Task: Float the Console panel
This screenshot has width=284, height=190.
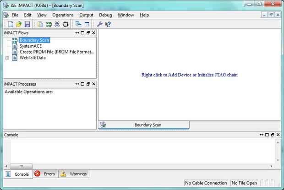Action: [x=273, y=135]
